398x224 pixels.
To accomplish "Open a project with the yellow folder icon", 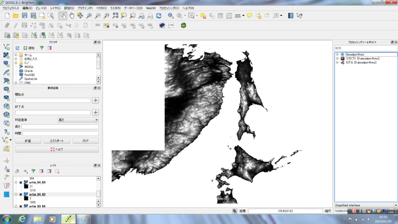I will (16, 16).
